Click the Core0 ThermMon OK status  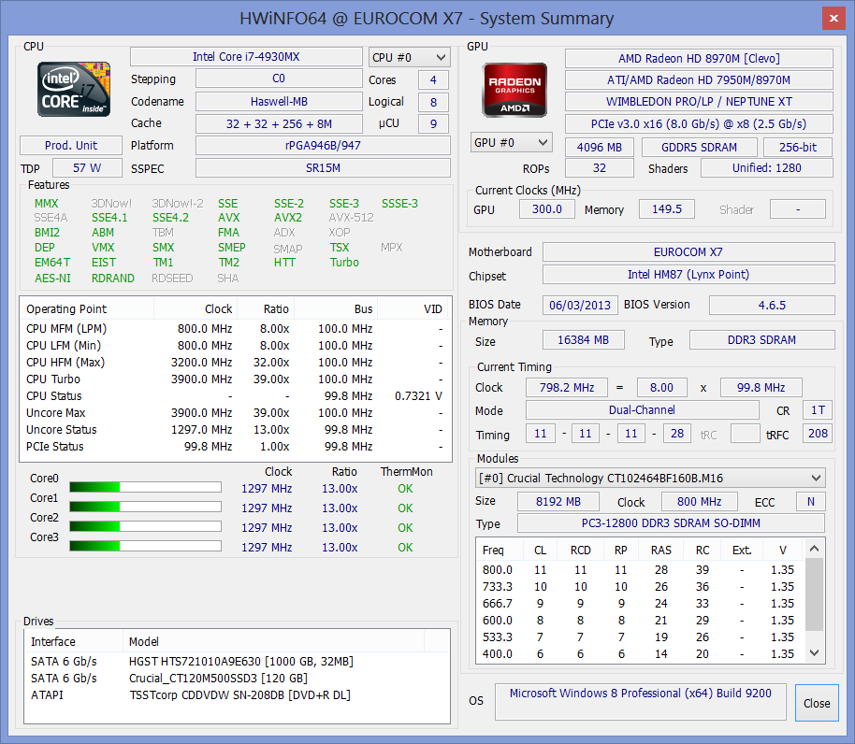click(405, 488)
